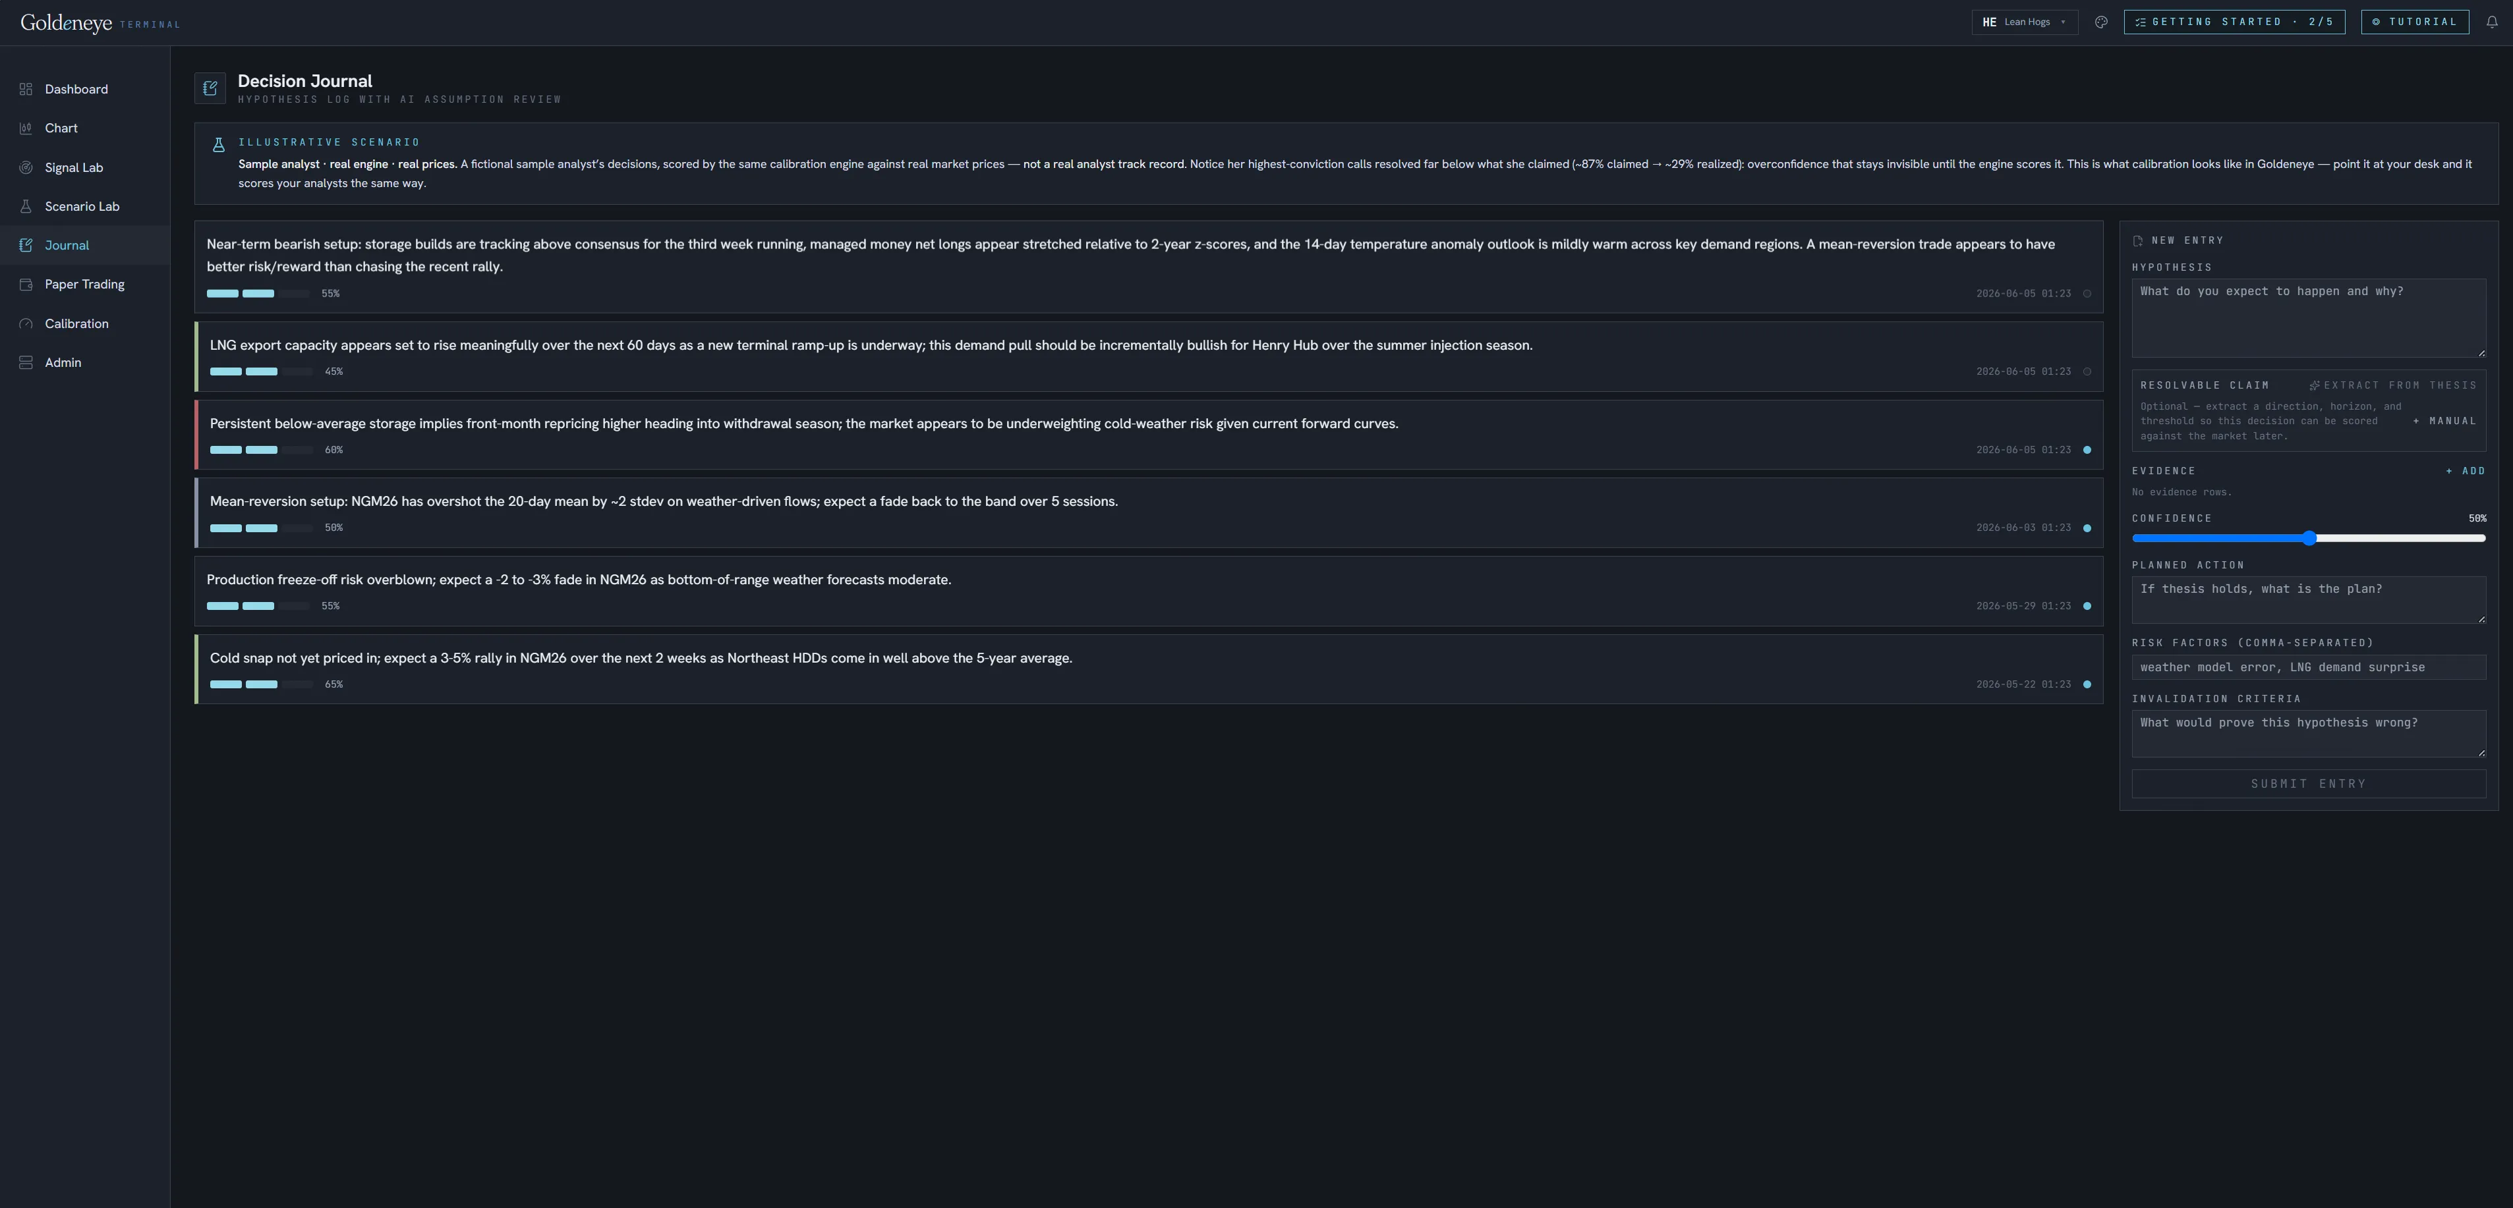Open the Lean Hogs instrument dropdown

point(2024,22)
